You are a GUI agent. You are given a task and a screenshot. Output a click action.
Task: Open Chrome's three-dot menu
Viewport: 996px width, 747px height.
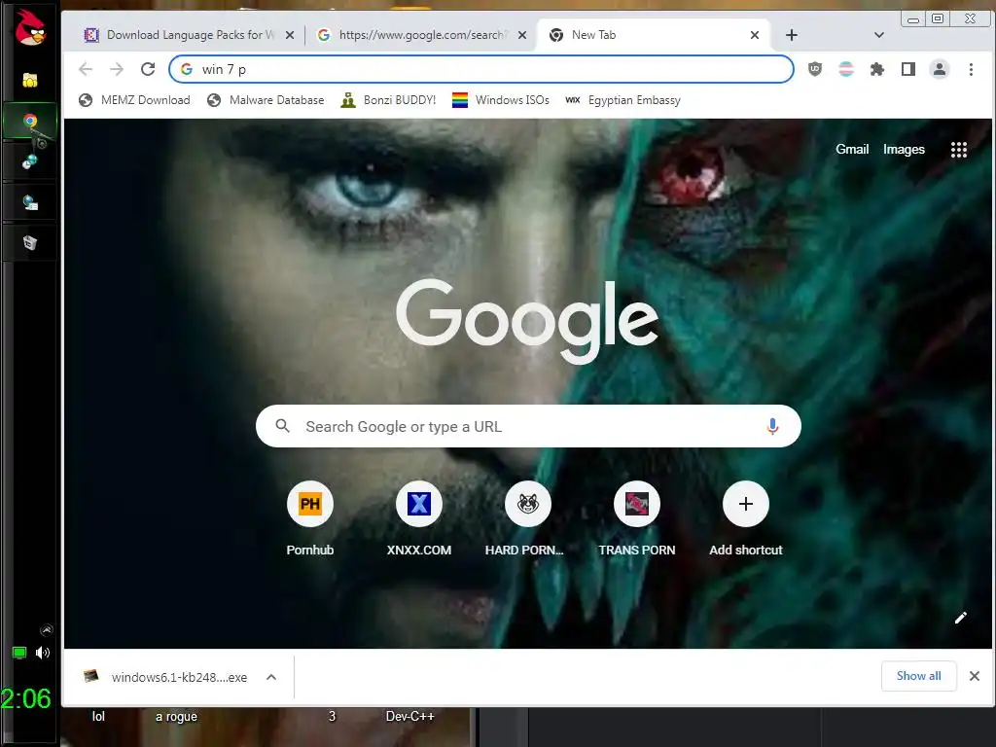point(971,69)
